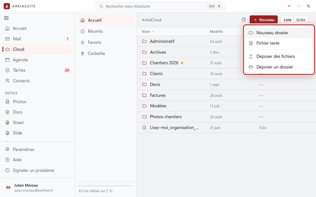Screen dimensions: 316x197
Task: Open Corbeille trash view
Action: (x=106, y=53)
